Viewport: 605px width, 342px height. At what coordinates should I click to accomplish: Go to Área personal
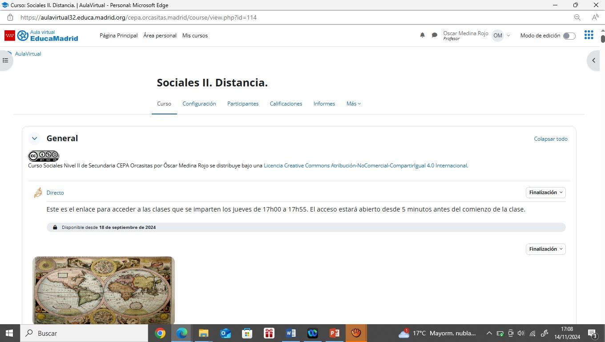tap(160, 36)
